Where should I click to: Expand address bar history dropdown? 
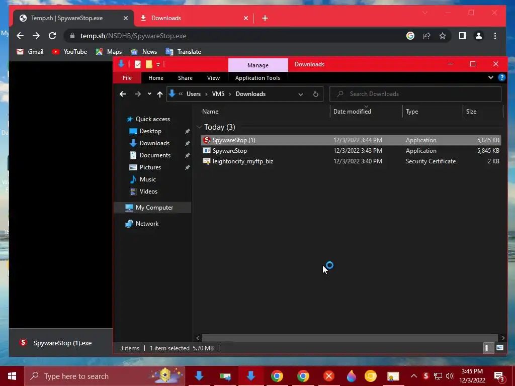[301, 94]
